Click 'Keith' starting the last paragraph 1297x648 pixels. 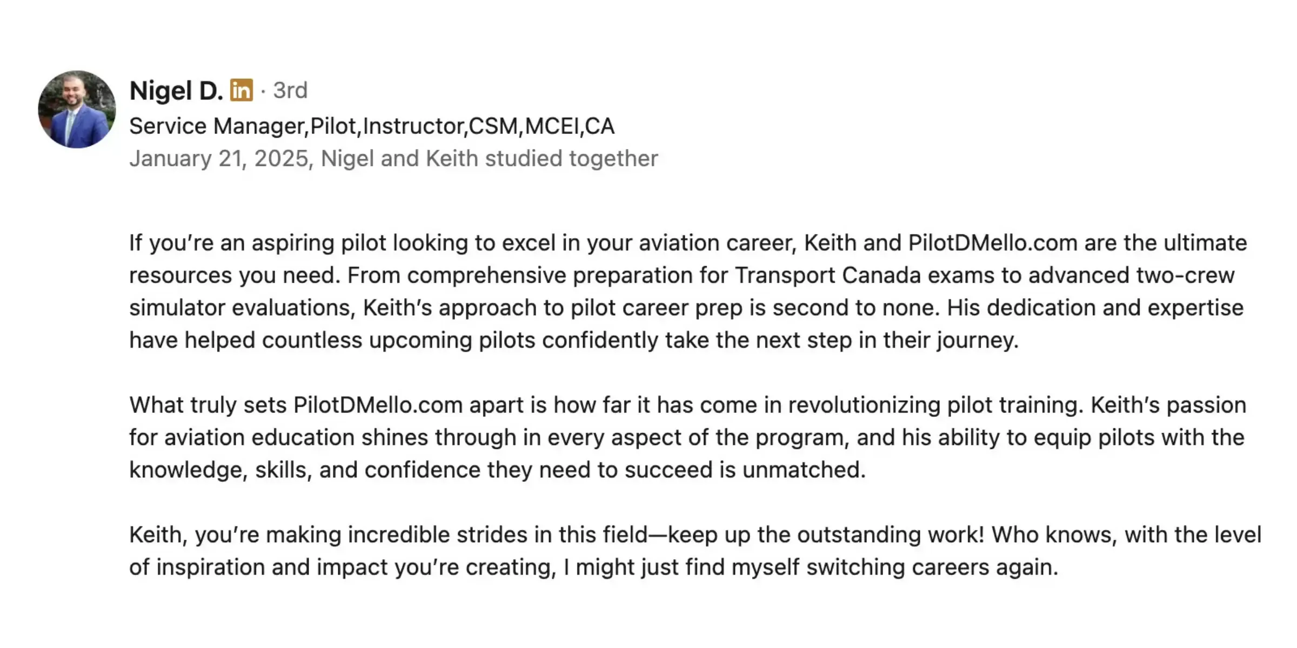pyautogui.click(x=158, y=535)
